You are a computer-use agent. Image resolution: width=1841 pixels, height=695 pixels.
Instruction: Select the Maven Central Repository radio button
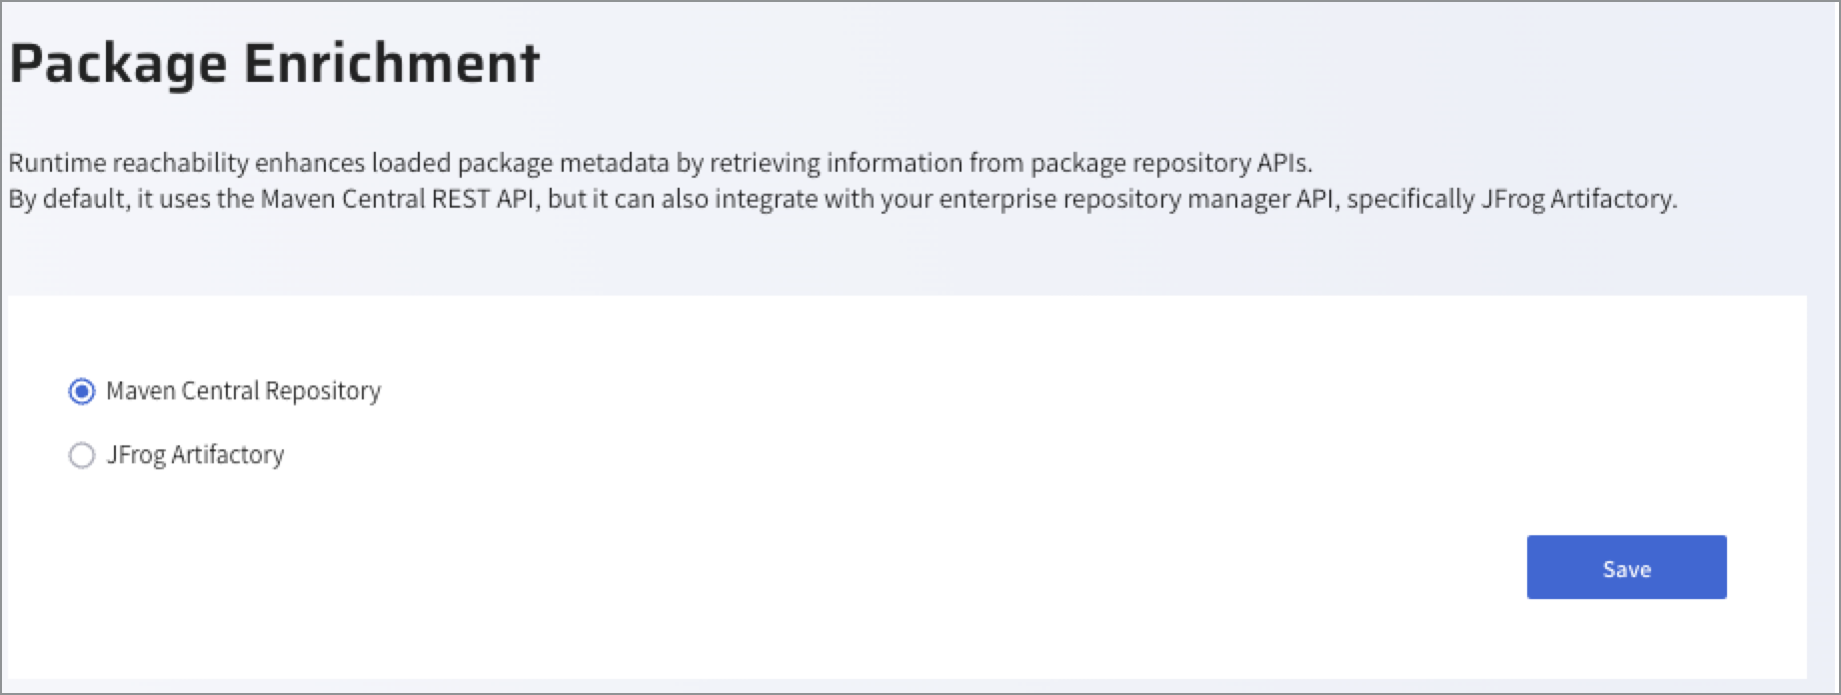(82, 391)
